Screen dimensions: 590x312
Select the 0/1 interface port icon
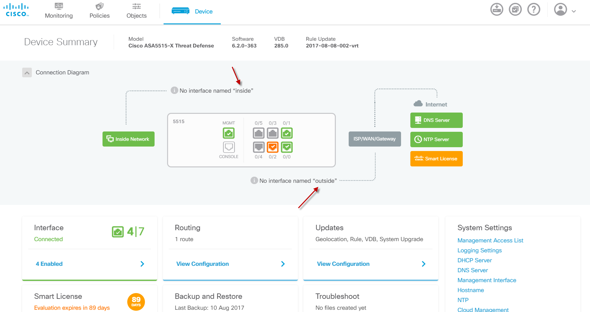[287, 133]
